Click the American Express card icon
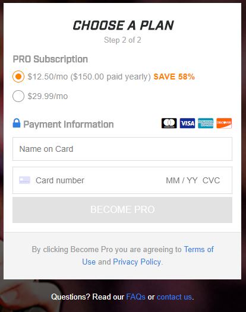This screenshot has width=246, height=312. [x=206, y=123]
